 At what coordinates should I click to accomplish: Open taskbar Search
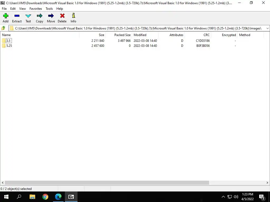click(19, 197)
